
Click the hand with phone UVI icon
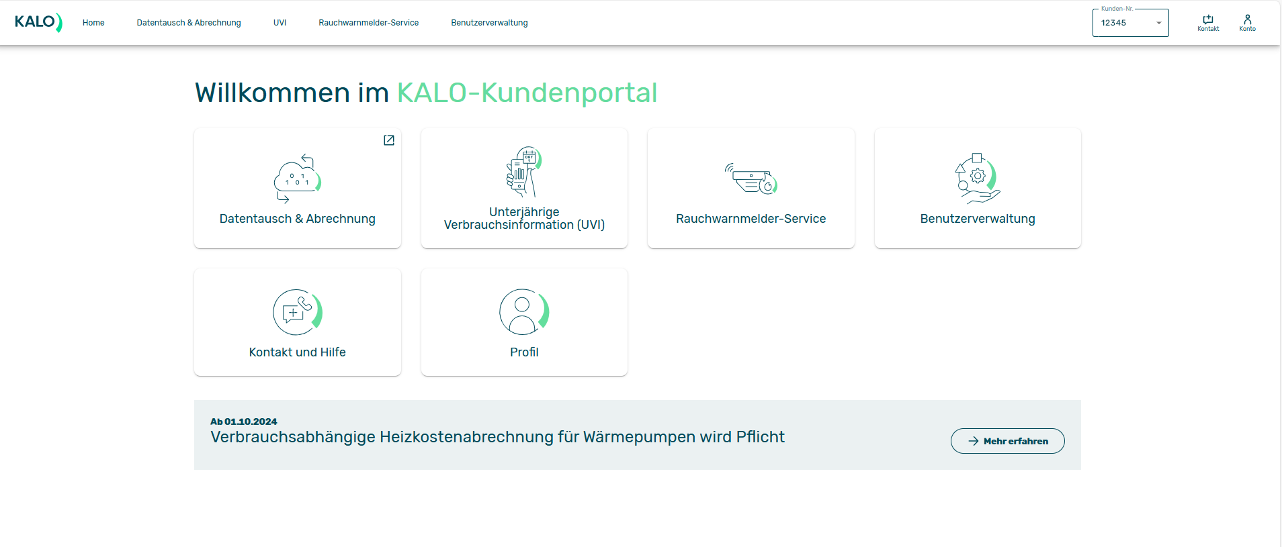click(524, 172)
